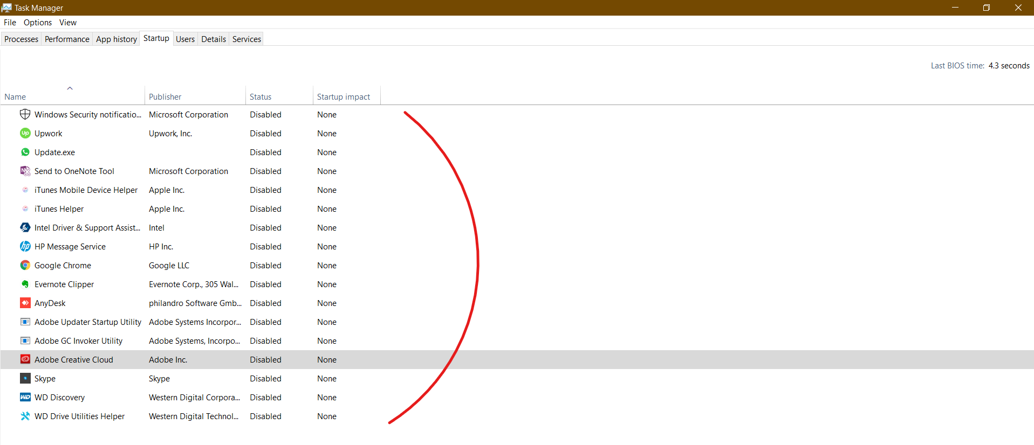
Task: Switch to the Performance tab
Action: (67, 39)
